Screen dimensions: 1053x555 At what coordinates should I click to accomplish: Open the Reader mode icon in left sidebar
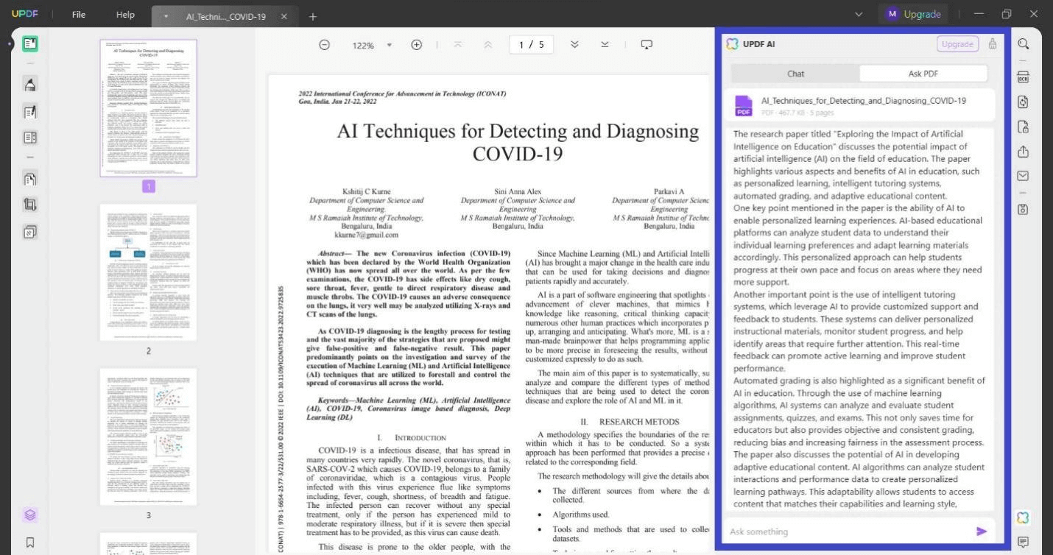point(30,44)
